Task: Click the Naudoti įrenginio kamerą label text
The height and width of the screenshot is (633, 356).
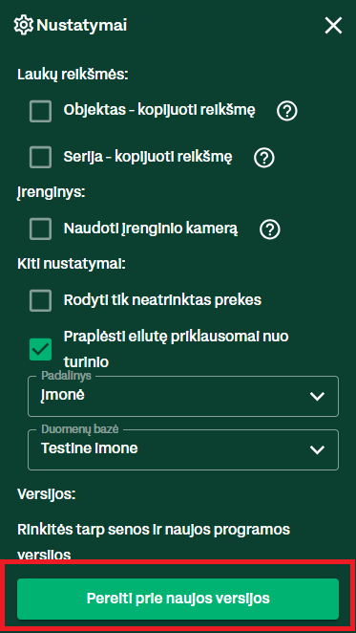Action: click(x=151, y=229)
